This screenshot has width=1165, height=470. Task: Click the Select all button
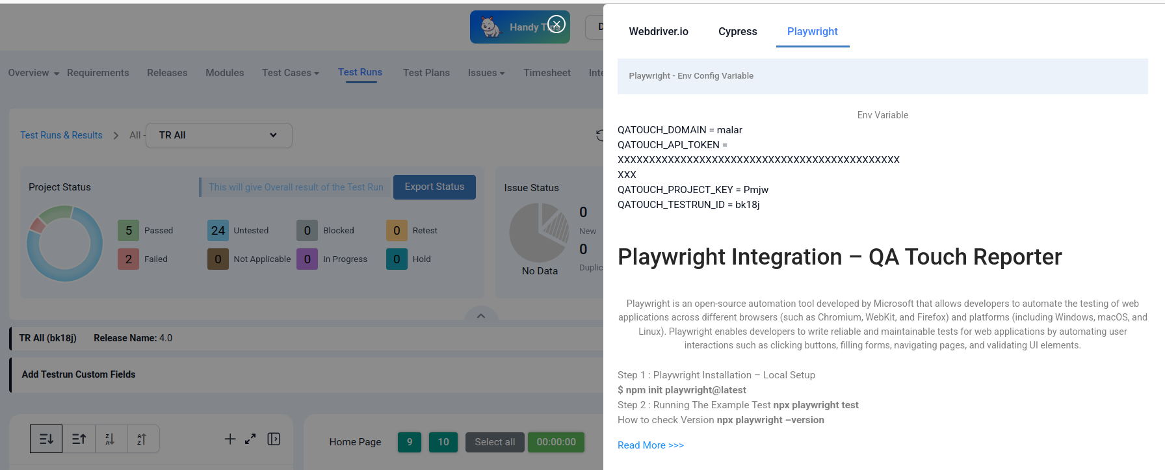[x=494, y=442]
